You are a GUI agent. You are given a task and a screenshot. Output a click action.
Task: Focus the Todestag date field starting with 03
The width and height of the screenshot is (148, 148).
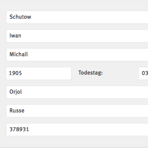(143, 73)
